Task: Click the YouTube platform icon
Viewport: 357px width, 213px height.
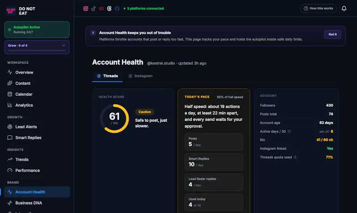Action: tap(101, 8)
